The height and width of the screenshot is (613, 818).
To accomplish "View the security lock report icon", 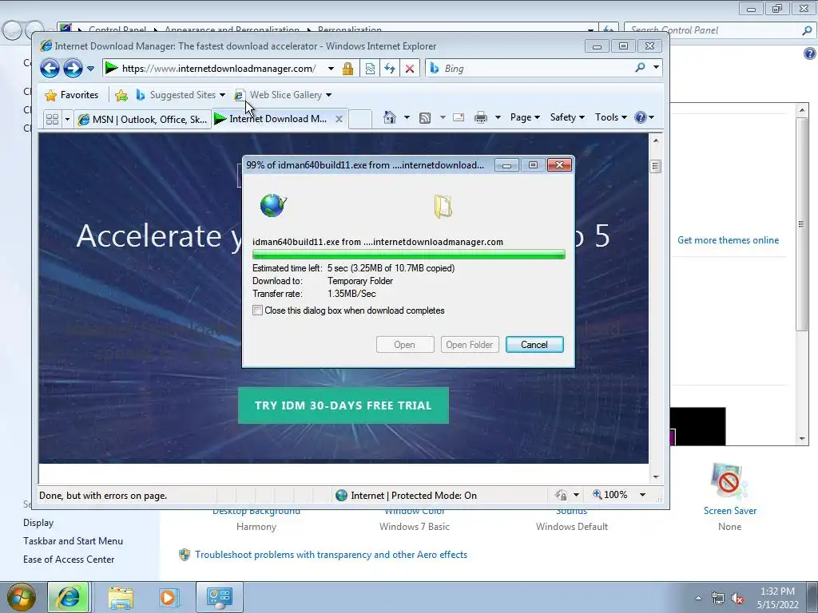I will 348,69.
